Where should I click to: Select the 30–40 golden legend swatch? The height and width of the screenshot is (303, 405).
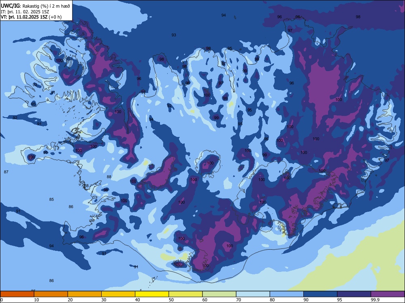pyautogui.click(x=118, y=294)
